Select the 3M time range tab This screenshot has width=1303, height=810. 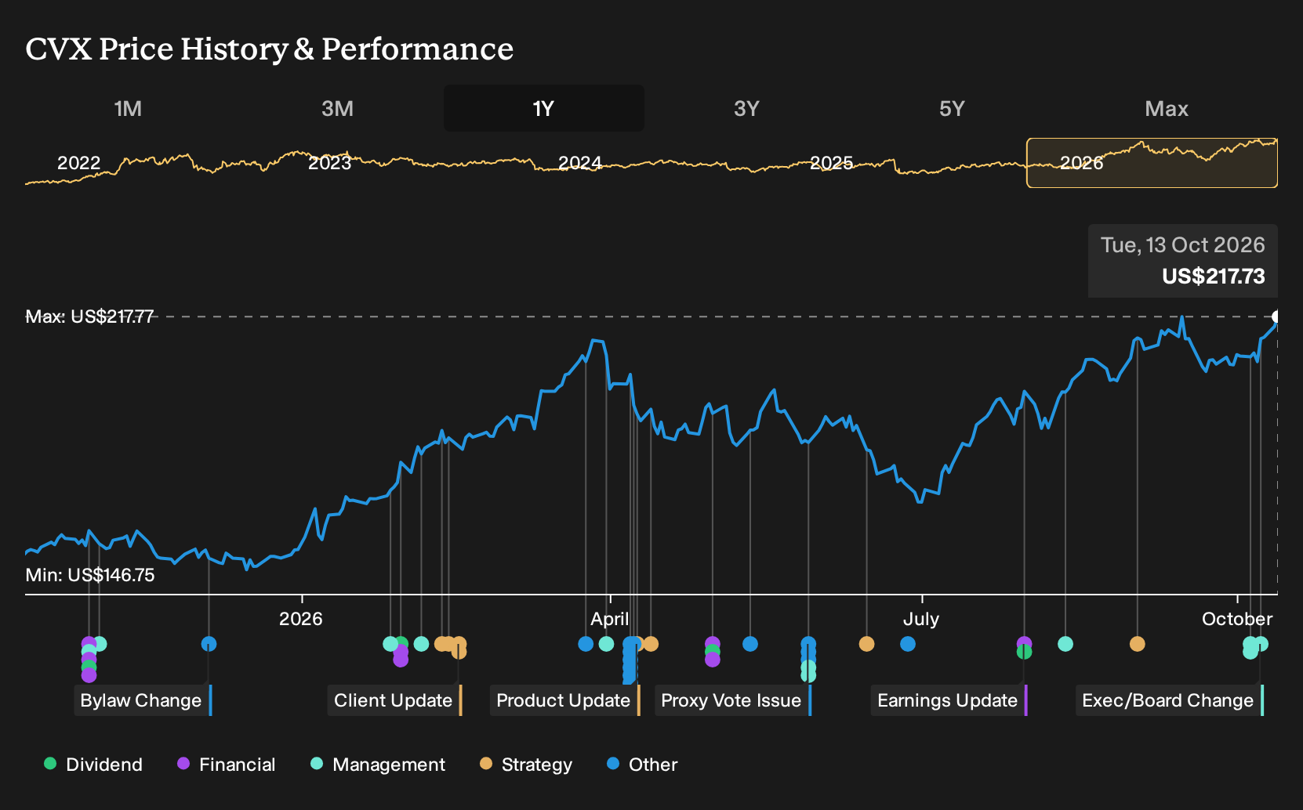tap(337, 108)
